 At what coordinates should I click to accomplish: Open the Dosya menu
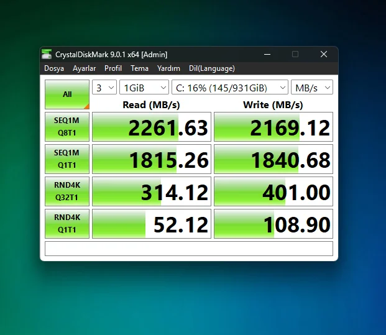(x=54, y=68)
